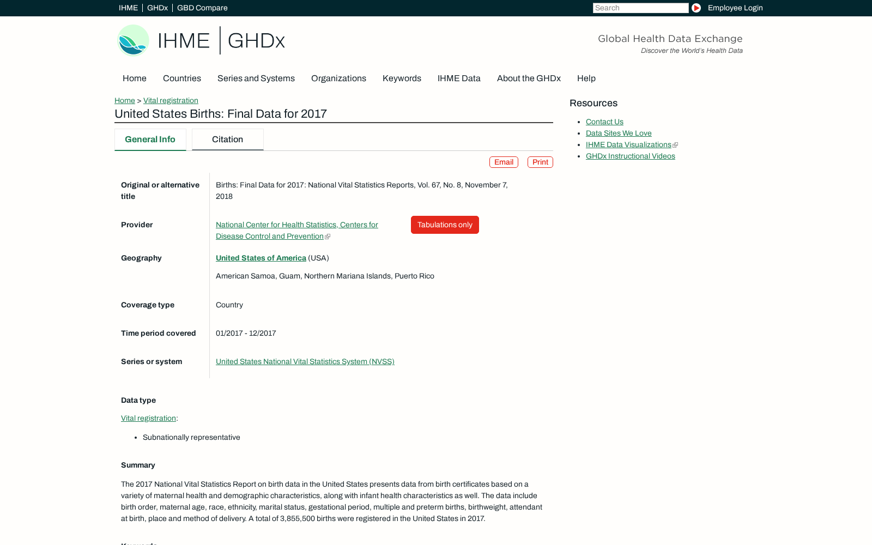The width and height of the screenshot is (872, 545).
Task: Open GHDx link in top bar
Action: click(x=158, y=8)
